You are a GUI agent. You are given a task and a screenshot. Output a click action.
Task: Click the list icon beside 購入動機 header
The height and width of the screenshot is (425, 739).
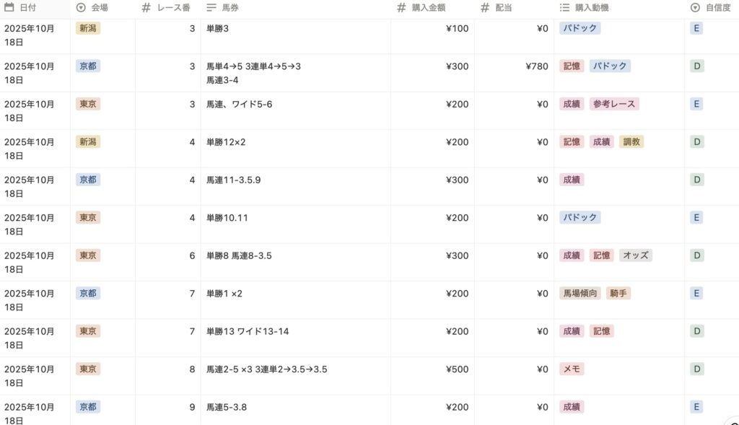point(565,7)
